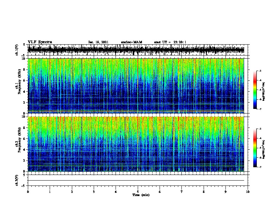Click the "-3" label on ch.2 color bar
The width and height of the screenshot is (279, 215).
(x=260, y=129)
